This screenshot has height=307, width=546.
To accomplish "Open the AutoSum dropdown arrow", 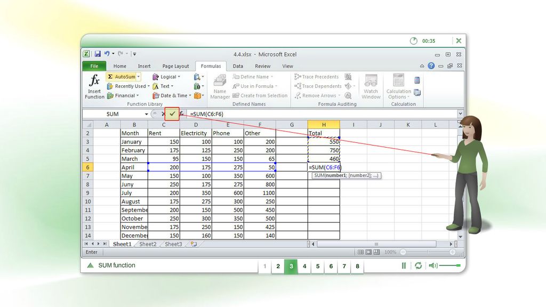I will click(138, 77).
